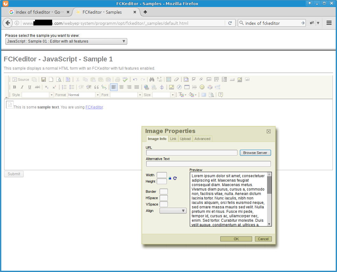Toggle Strikethrough formatting
The width and height of the screenshot is (337, 272).
(x=38, y=87)
